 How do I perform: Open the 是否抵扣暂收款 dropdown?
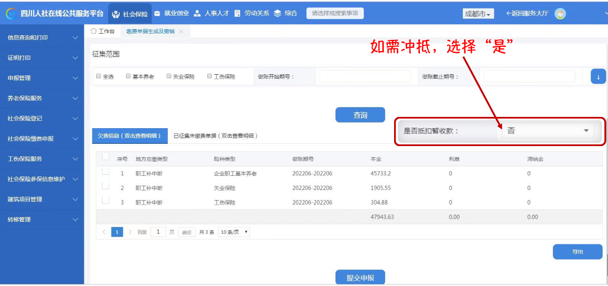(548, 131)
